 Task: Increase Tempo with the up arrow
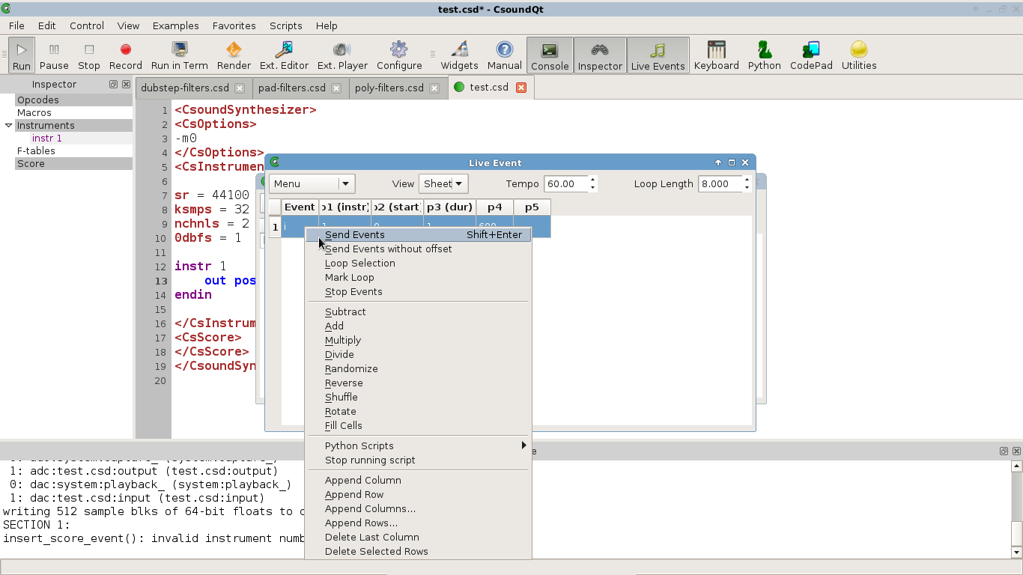click(x=592, y=180)
